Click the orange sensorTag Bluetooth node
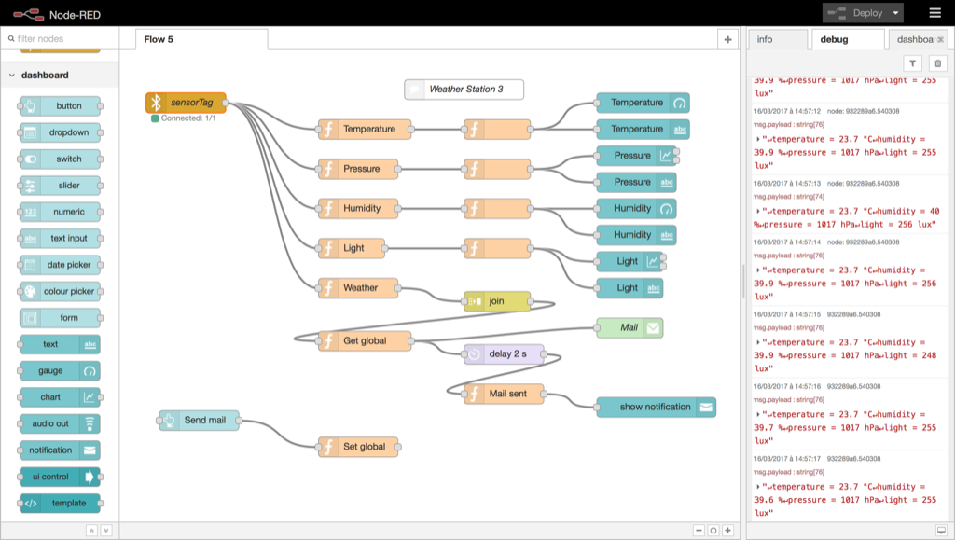955x540 pixels. point(186,103)
